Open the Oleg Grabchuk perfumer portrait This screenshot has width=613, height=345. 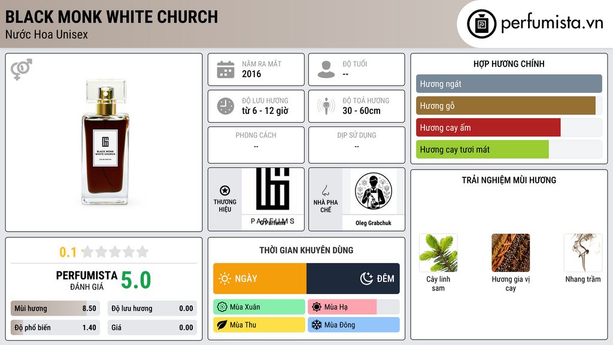click(374, 191)
